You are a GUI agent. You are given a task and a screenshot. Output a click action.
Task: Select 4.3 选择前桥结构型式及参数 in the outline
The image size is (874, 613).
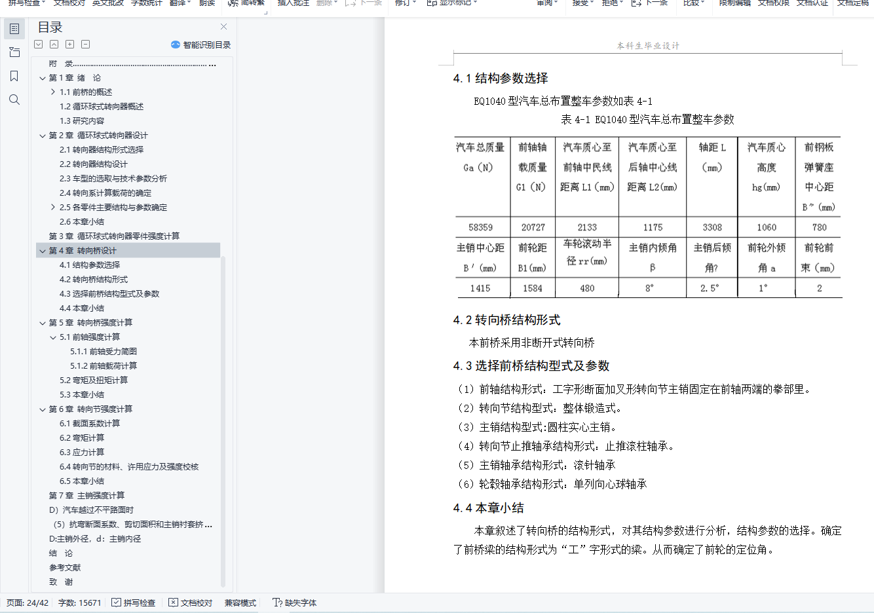pyautogui.click(x=109, y=294)
